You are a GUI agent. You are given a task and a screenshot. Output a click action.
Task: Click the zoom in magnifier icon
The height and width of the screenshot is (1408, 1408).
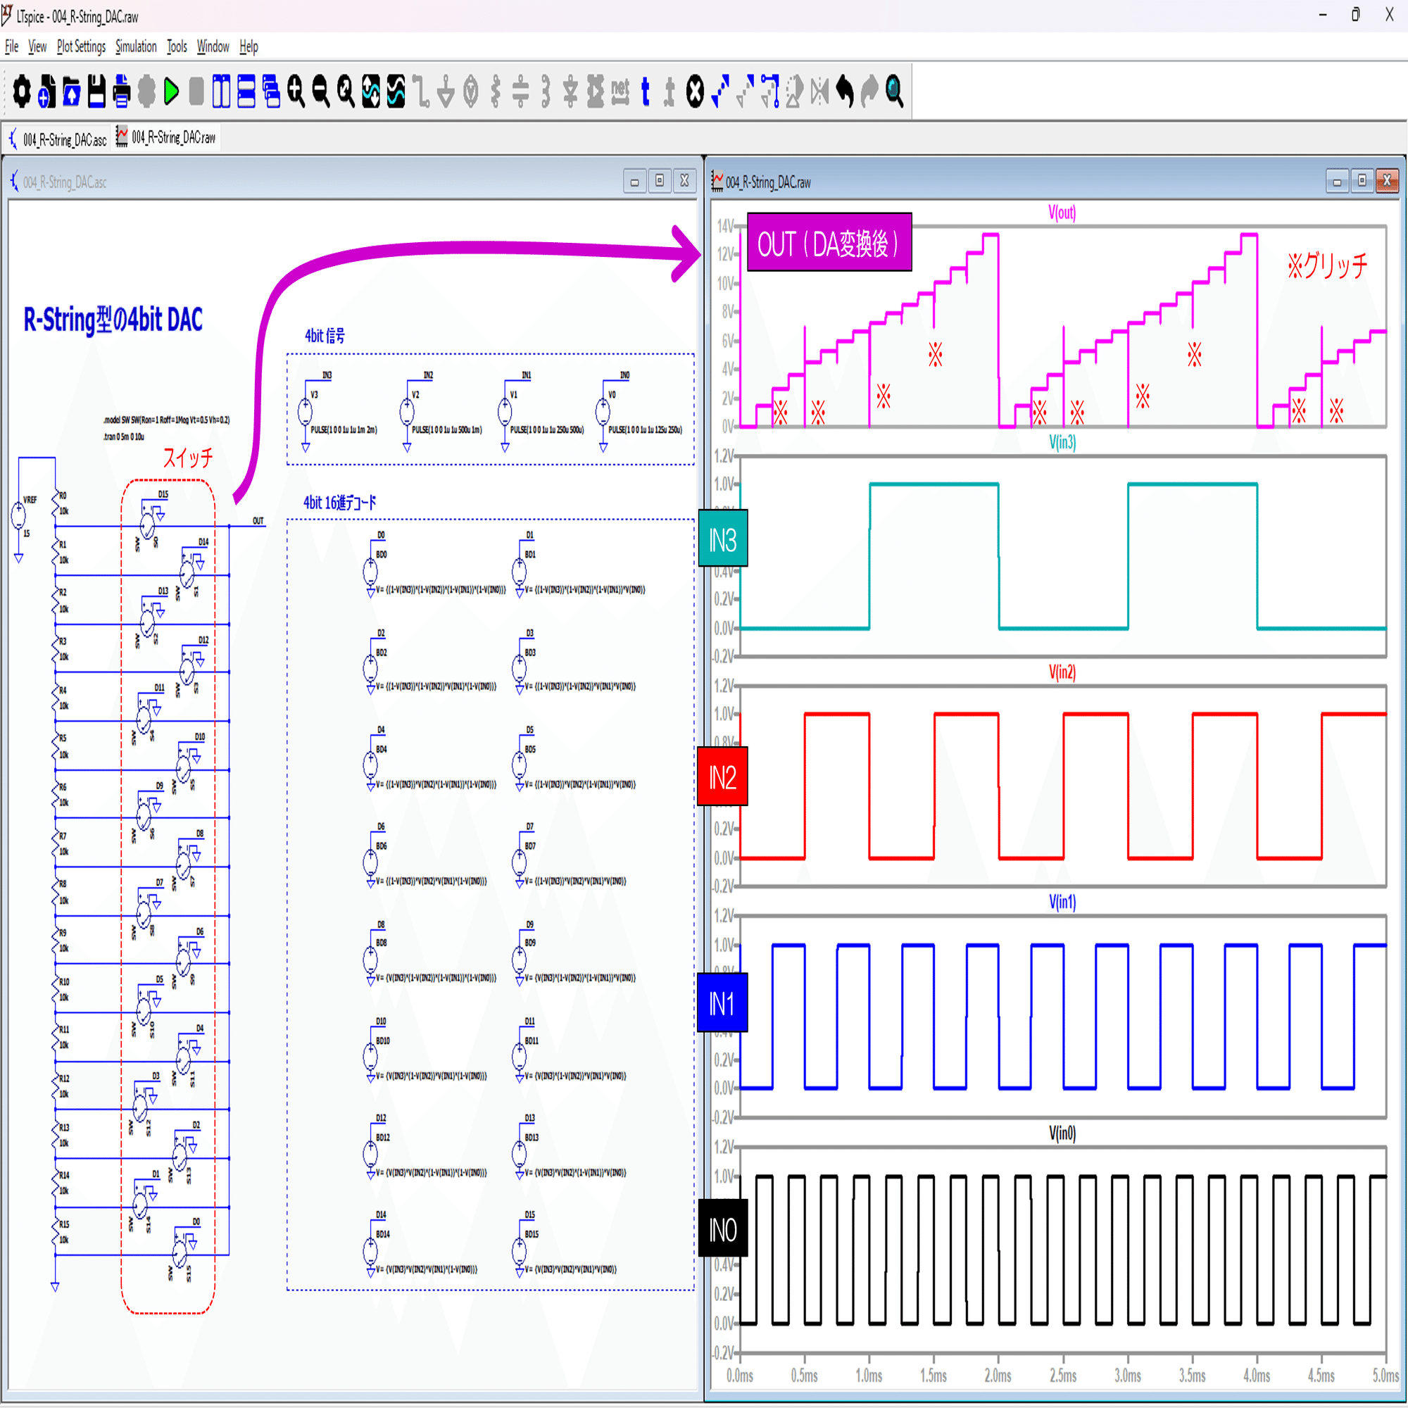pos(296,92)
